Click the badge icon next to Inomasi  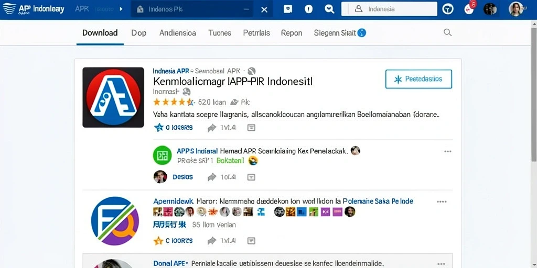186,92
